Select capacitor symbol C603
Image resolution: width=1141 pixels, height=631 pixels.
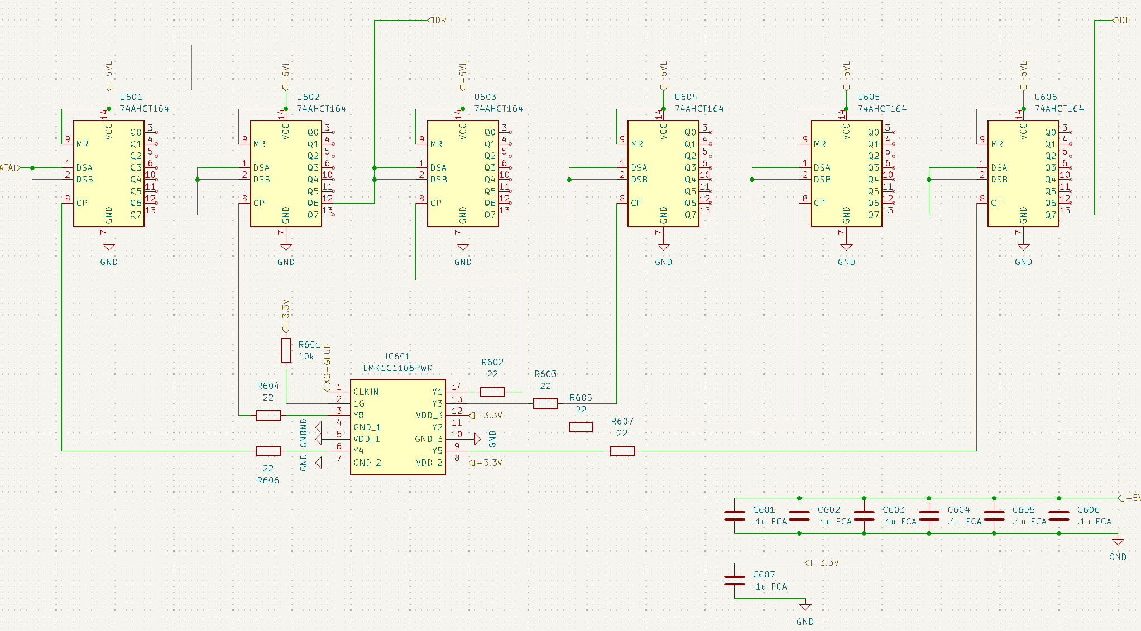[x=864, y=516]
